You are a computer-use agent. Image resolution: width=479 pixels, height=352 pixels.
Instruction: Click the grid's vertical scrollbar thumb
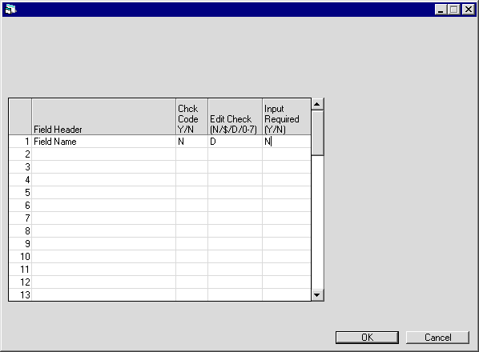[x=317, y=133]
